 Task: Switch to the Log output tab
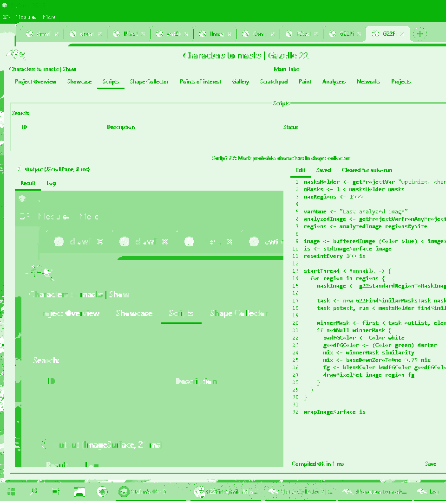[51, 183]
